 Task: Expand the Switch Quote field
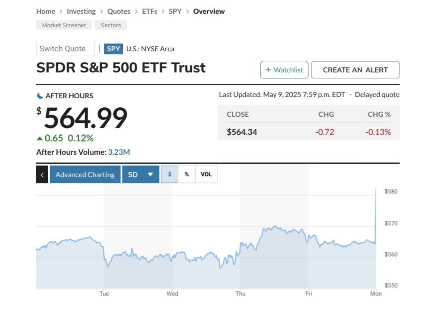[65, 48]
